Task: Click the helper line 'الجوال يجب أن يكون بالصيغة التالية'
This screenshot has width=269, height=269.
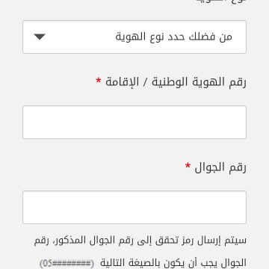Action: pos(173,263)
